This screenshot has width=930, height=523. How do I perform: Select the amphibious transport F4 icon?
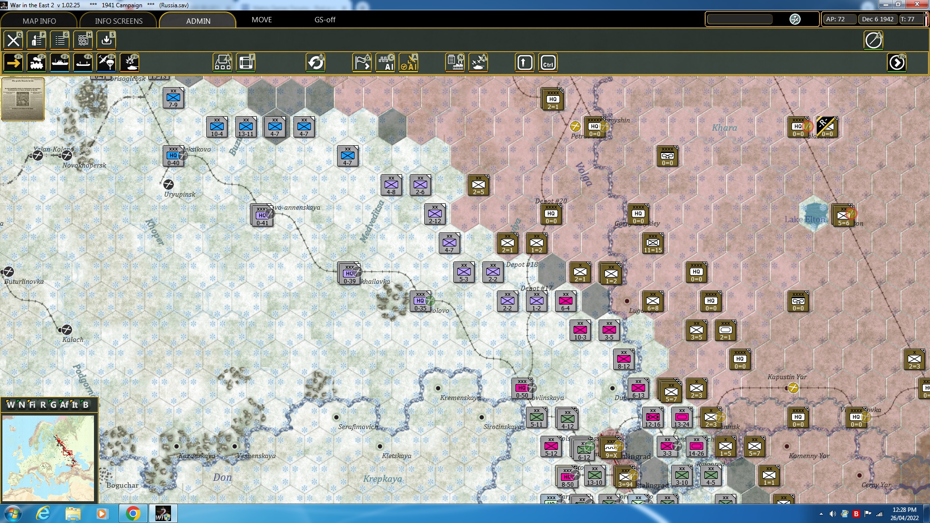coord(83,63)
